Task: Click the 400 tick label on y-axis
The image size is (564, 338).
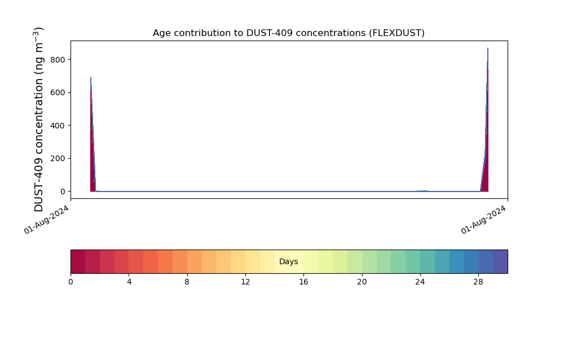Action: click(57, 126)
